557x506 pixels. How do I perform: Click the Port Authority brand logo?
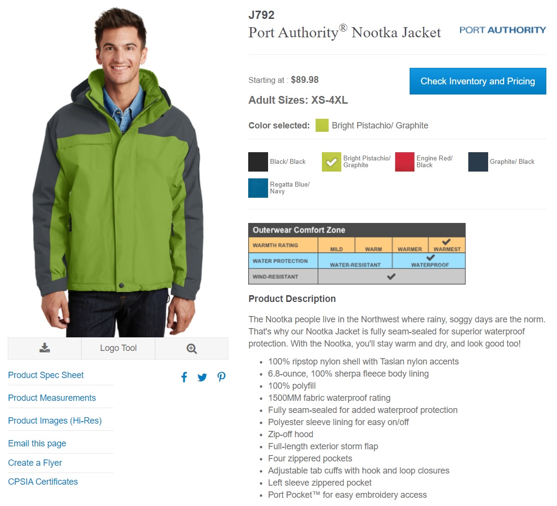[502, 30]
